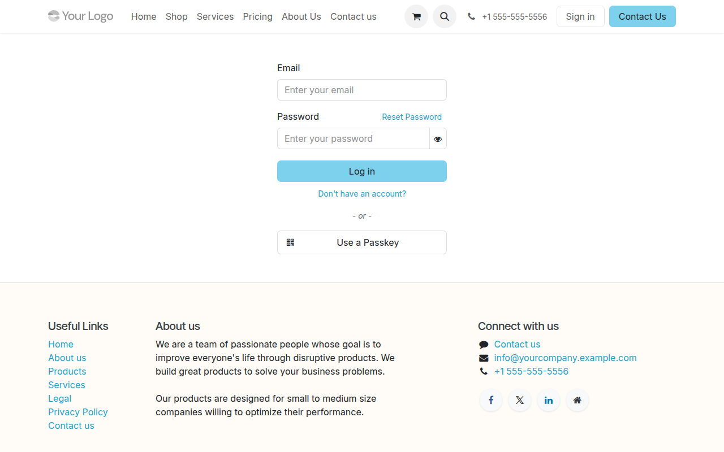Click the speech bubble icon beside Contact us
This screenshot has width=724, height=452.
(484, 344)
